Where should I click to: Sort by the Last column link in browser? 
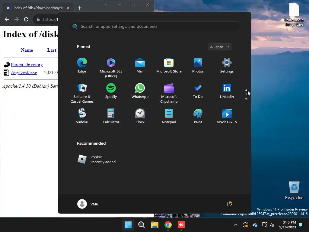(x=52, y=50)
